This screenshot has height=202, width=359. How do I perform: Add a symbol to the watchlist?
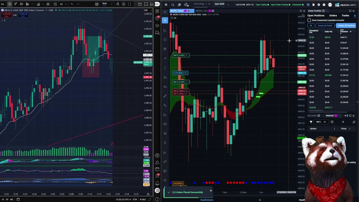tap(343, 122)
